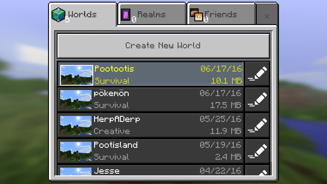The height and width of the screenshot is (184, 327).
Task: Switch to the Realms tab
Action: 152,14
